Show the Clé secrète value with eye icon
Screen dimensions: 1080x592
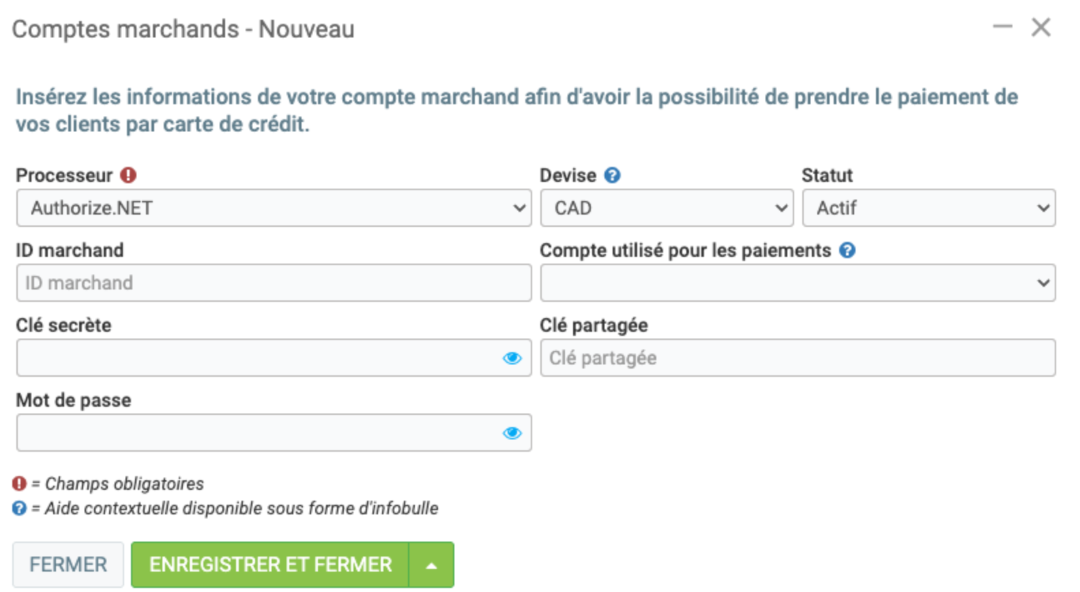pos(512,358)
